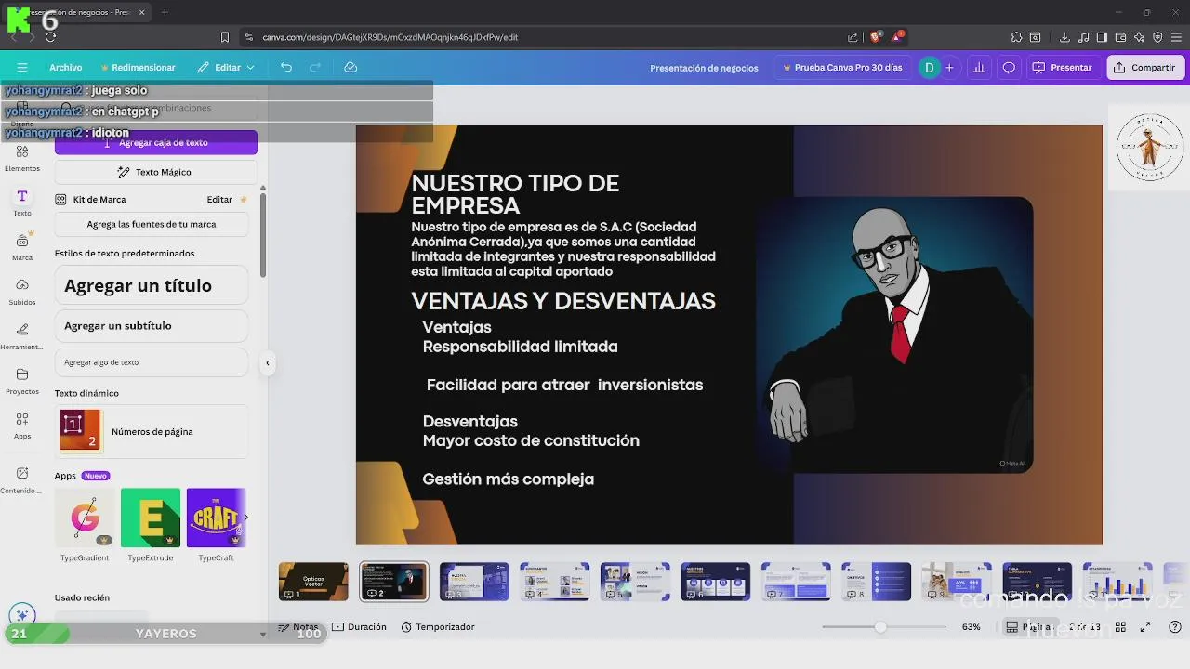Viewport: 1190px width, 669px height.
Task: Click the Presentar button
Action: [x=1063, y=68]
